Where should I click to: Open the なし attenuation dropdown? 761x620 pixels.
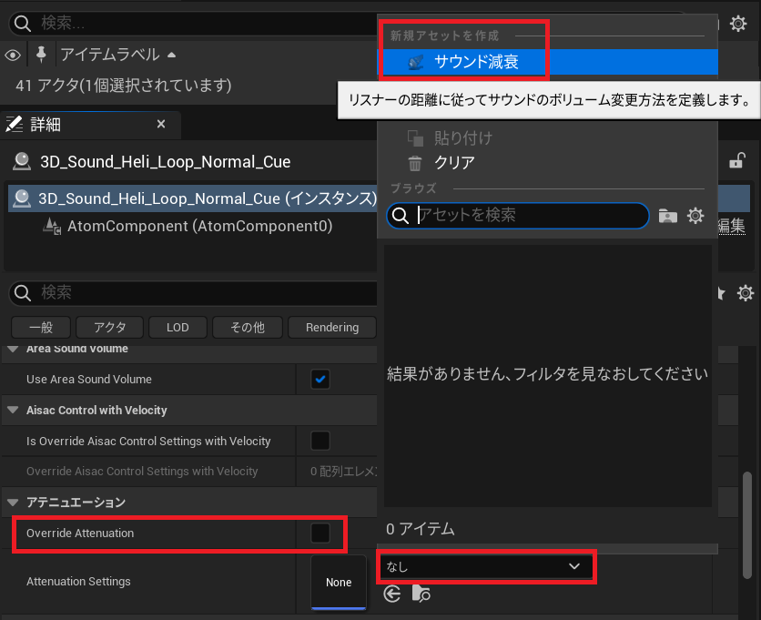(486, 566)
